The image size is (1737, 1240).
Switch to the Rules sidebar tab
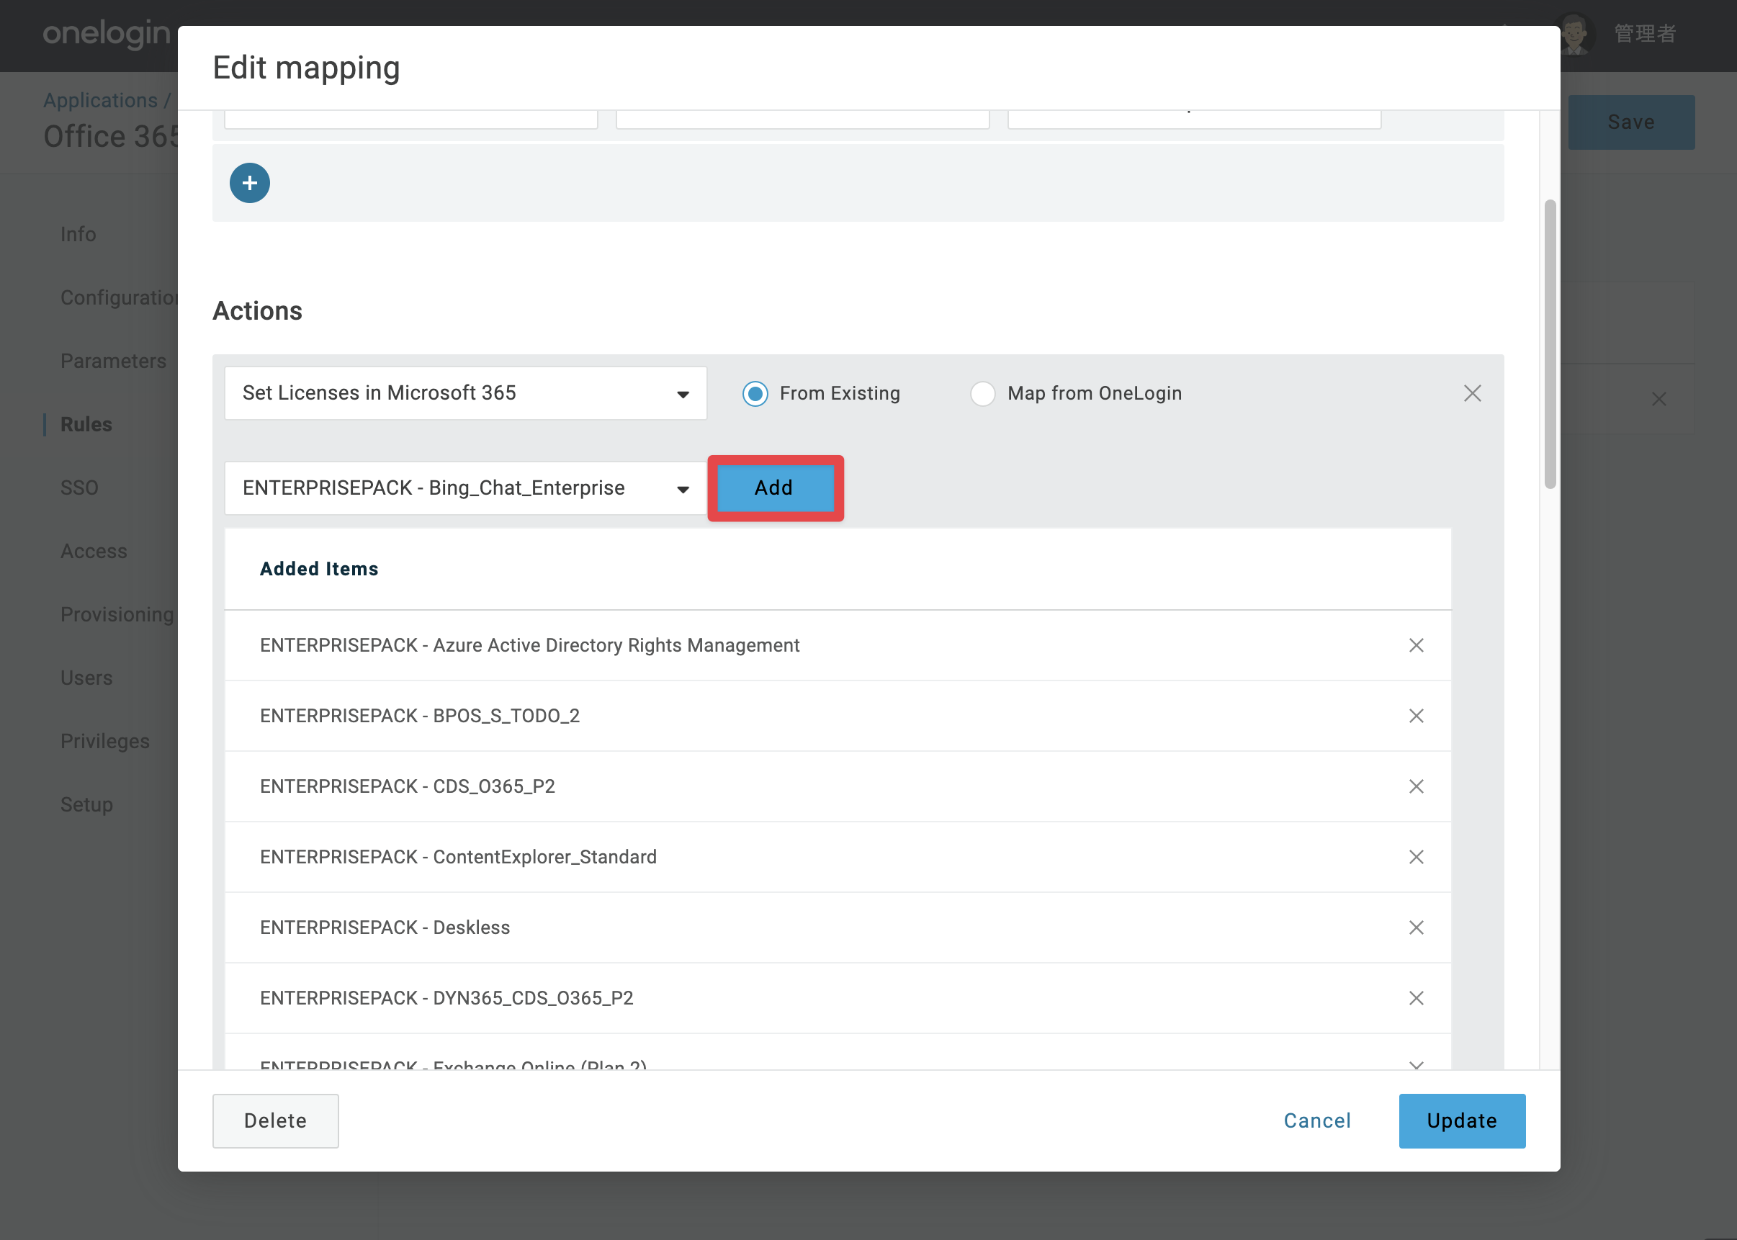tap(86, 425)
